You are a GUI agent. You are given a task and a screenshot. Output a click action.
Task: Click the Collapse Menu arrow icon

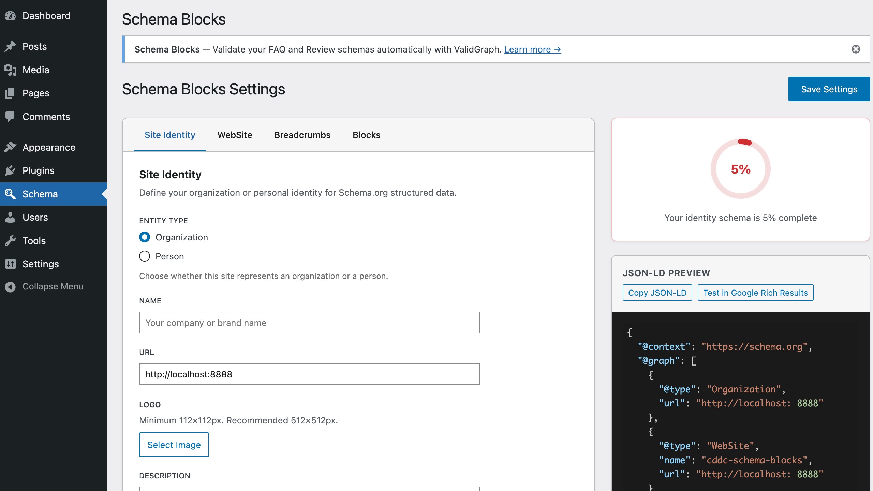pos(10,287)
